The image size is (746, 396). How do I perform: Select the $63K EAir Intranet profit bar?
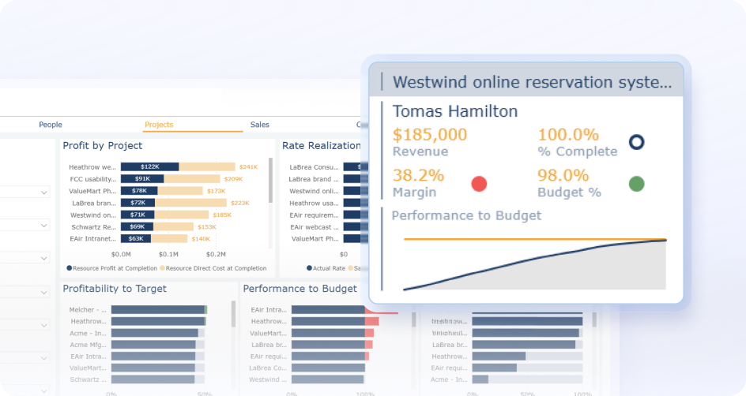136,238
